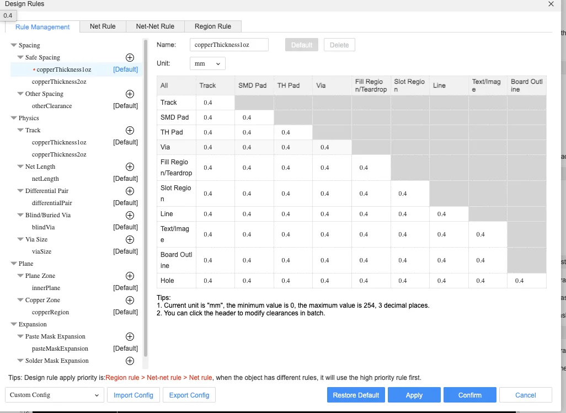Add a new Differential Pair rule

[130, 191]
